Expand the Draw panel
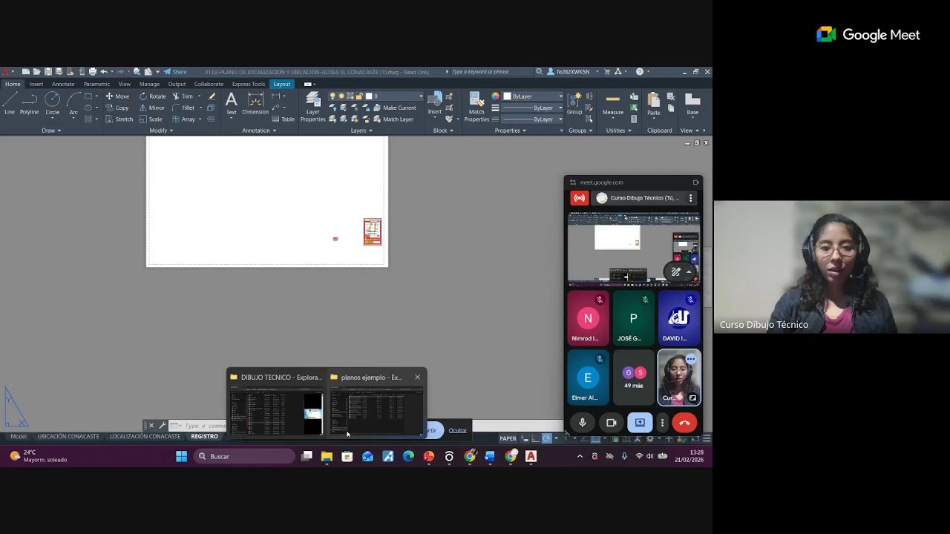Viewport: 950px width, 534px height. coord(51,131)
